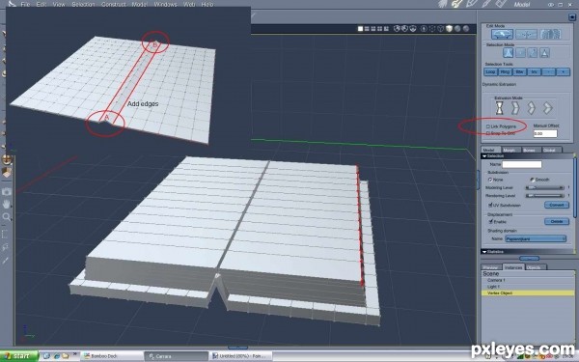579x362 pixels.
Task: Click the wrench icon in top bar
Action: pos(457,4)
